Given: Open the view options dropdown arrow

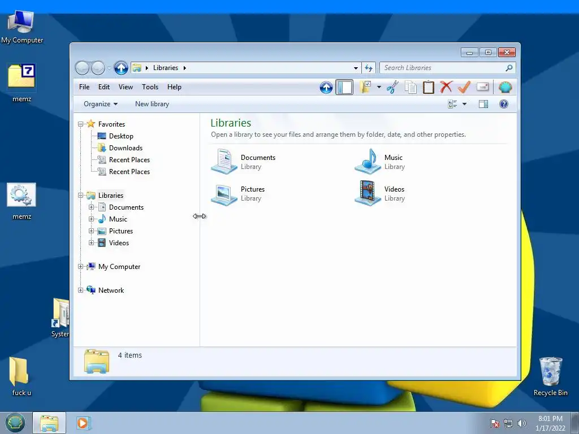Looking at the screenshot, I should pos(465,104).
